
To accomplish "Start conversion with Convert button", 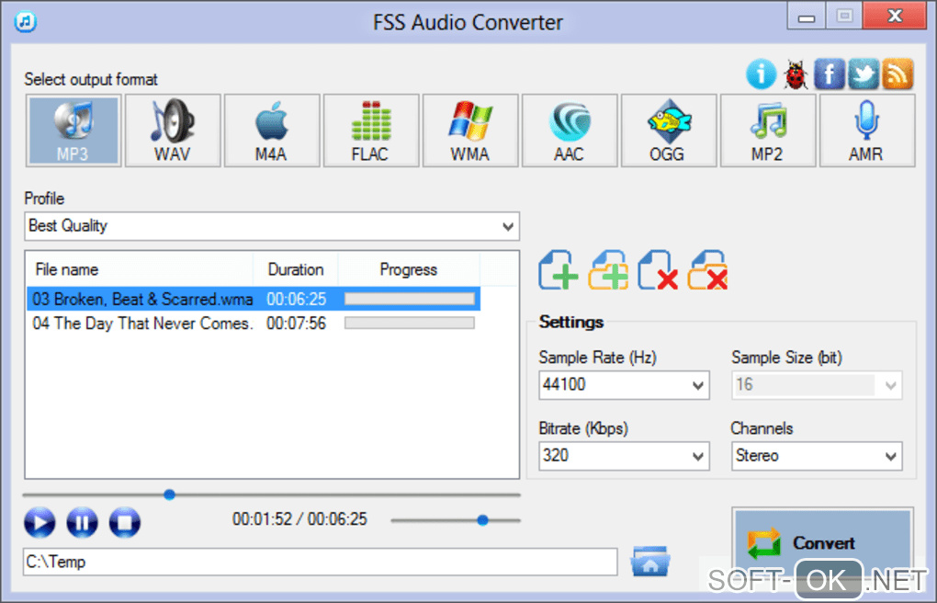I will pos(822,542).
